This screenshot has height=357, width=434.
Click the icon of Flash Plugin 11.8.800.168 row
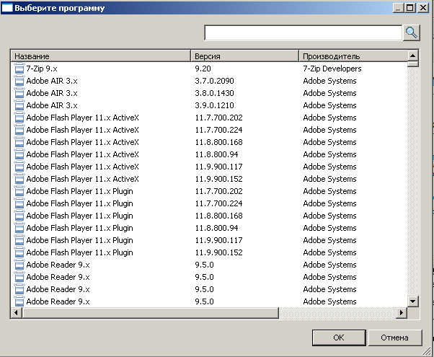coord(19,216)
